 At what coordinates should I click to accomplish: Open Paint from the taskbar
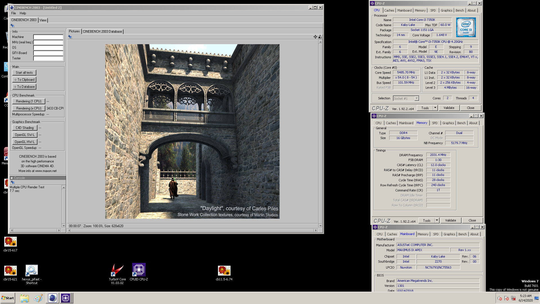point(38,298)
